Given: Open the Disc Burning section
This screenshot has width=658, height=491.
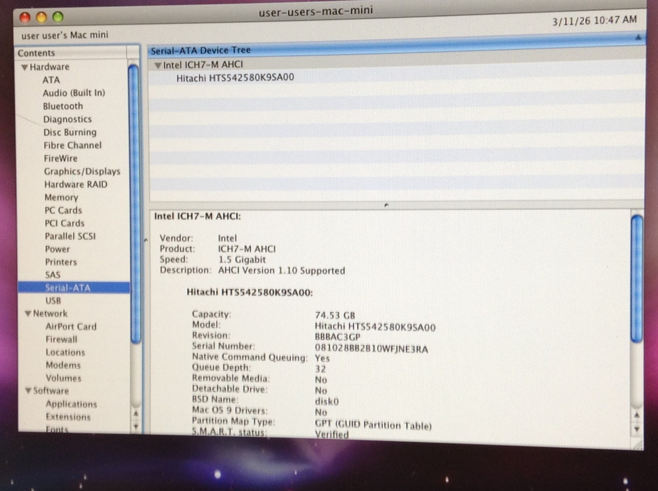Looking at the screenshot, I should tap(70, 132).
